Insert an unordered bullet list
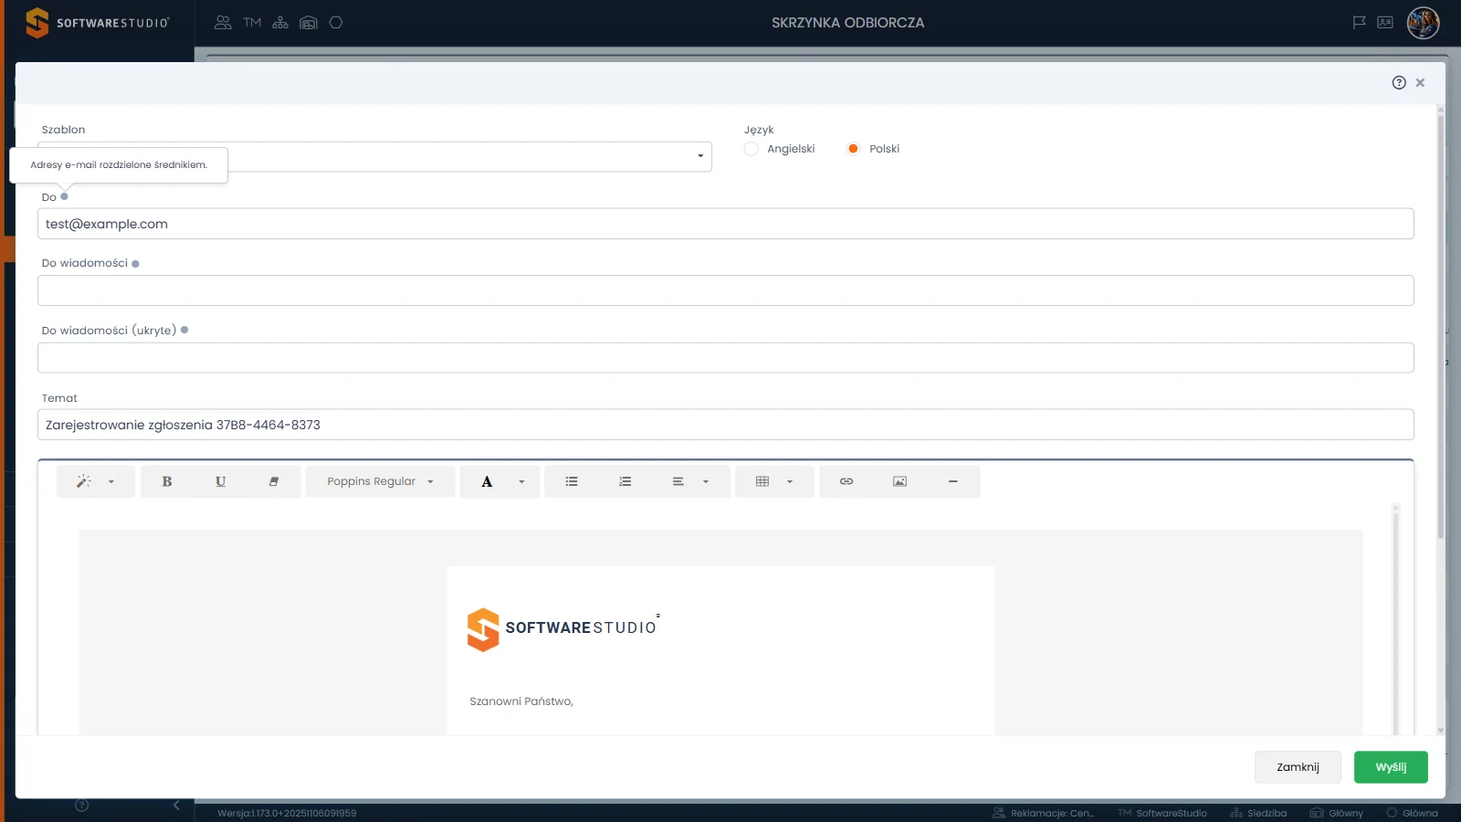 click(x=572, y=481)
